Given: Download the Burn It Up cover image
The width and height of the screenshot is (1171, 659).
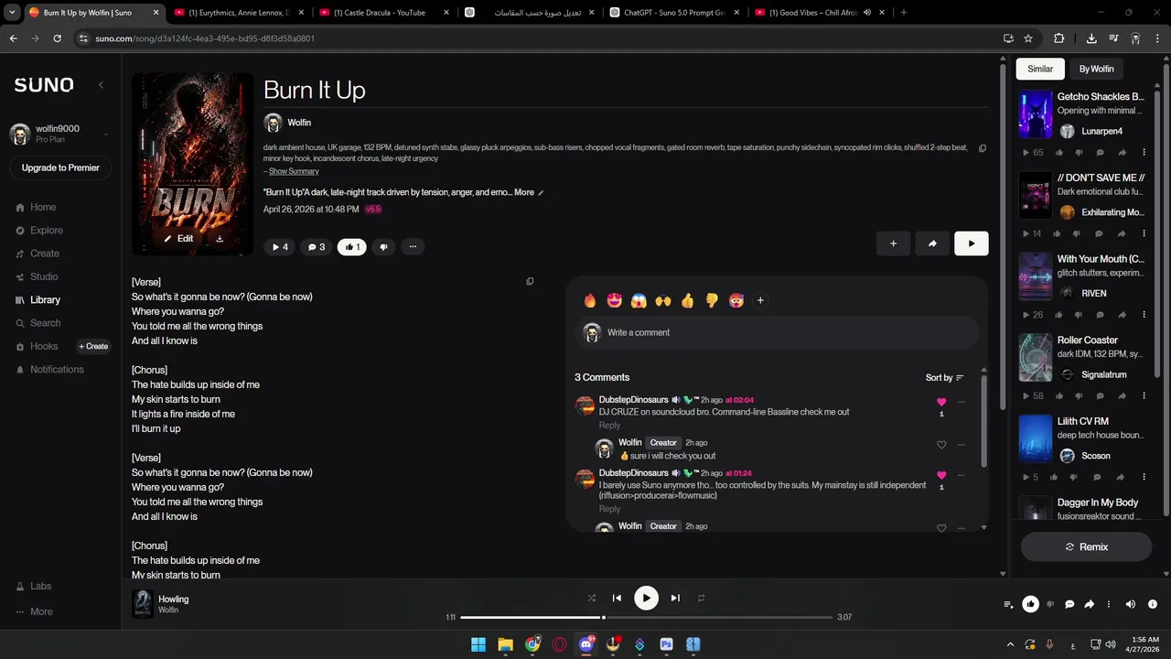Looking at the screenshot, I should coord(220,238).
